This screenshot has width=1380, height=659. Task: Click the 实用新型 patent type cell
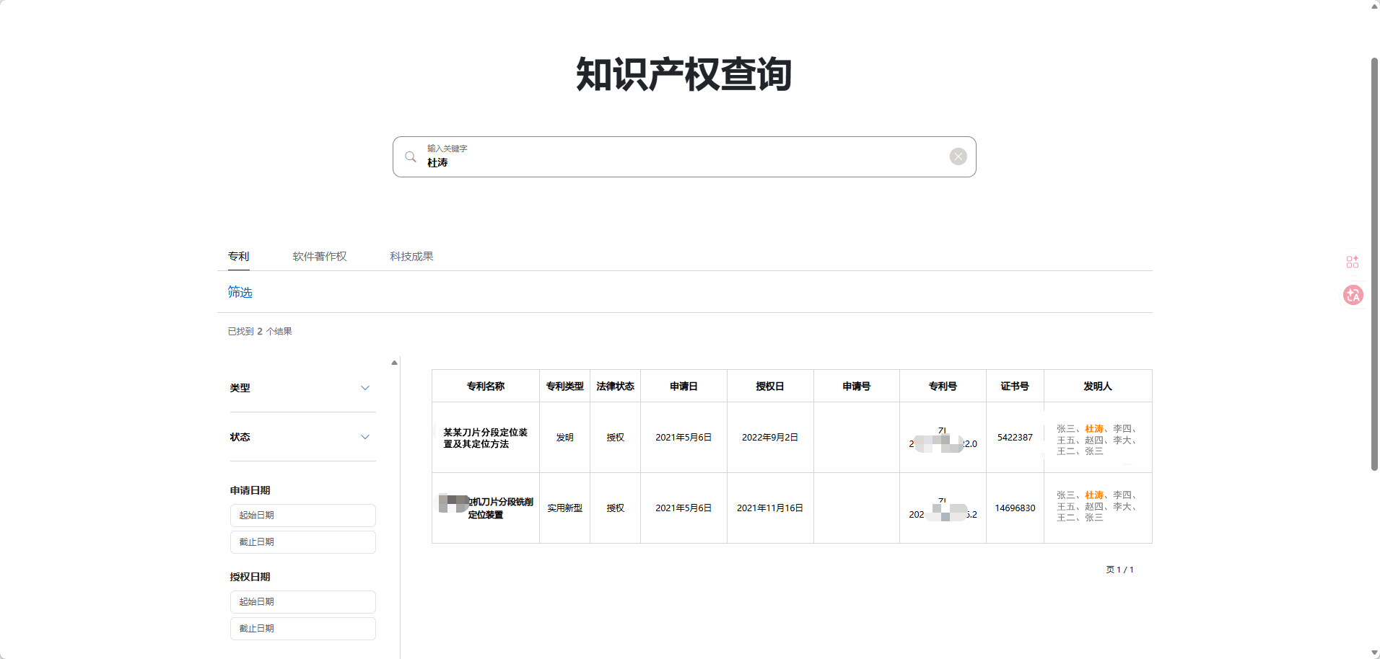pos(564,508)
